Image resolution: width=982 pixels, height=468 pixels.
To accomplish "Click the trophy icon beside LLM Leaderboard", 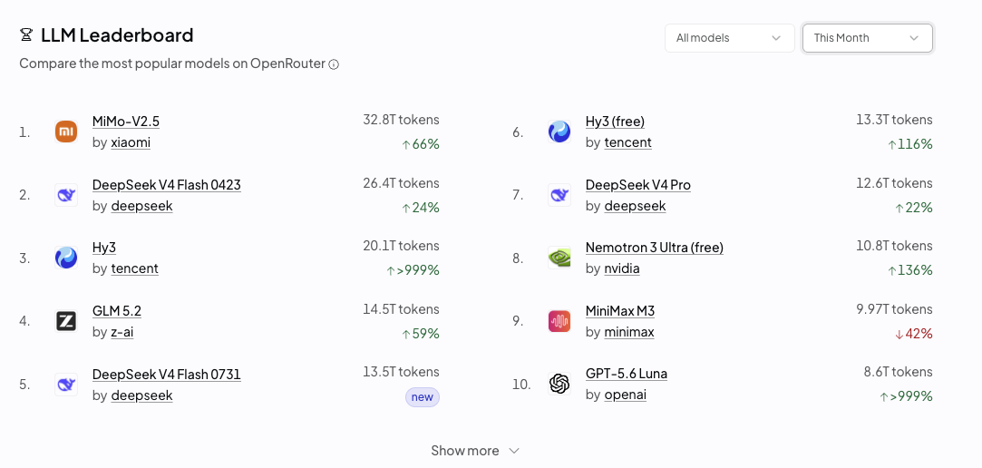I will tap(25, 35).
